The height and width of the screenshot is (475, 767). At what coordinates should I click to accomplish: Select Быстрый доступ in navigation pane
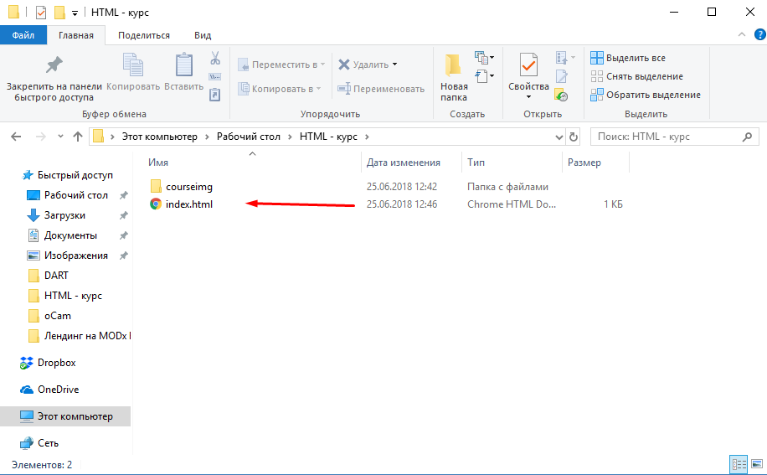68,175
